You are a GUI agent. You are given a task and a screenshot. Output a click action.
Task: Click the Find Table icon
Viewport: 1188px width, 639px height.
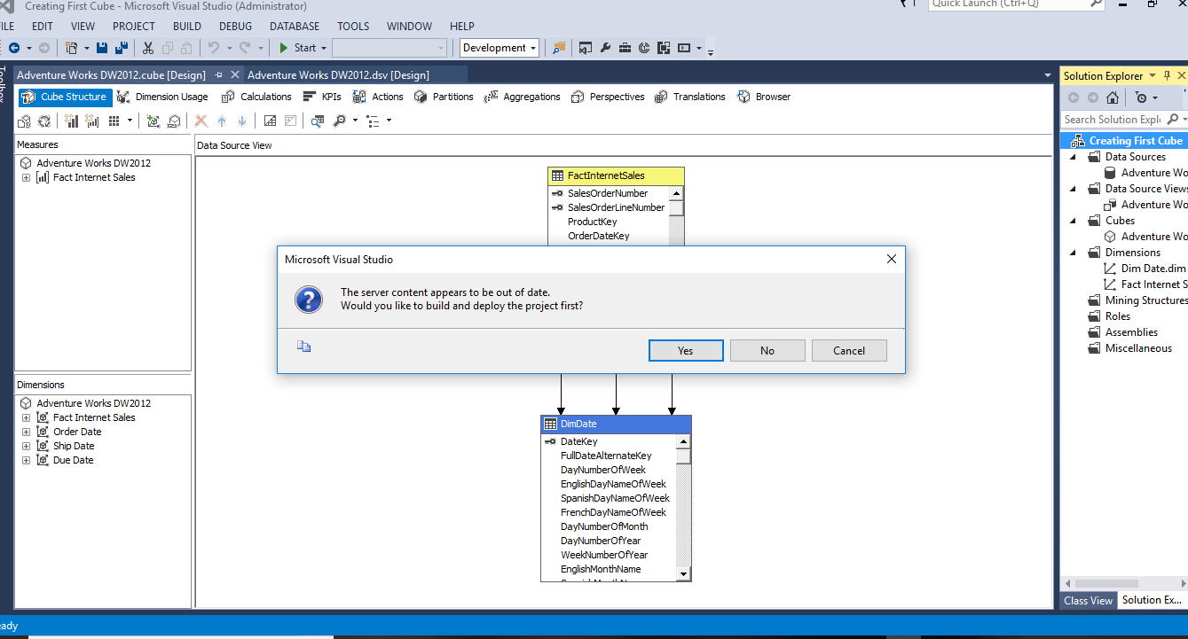(x=318, y=121)
